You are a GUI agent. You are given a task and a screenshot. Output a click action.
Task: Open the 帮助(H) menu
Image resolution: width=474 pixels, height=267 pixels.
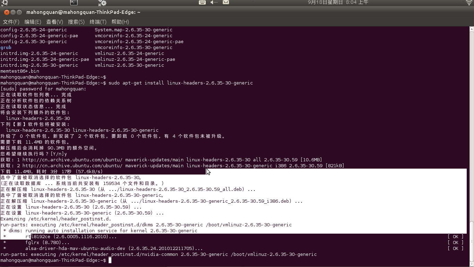pos(120,22)
